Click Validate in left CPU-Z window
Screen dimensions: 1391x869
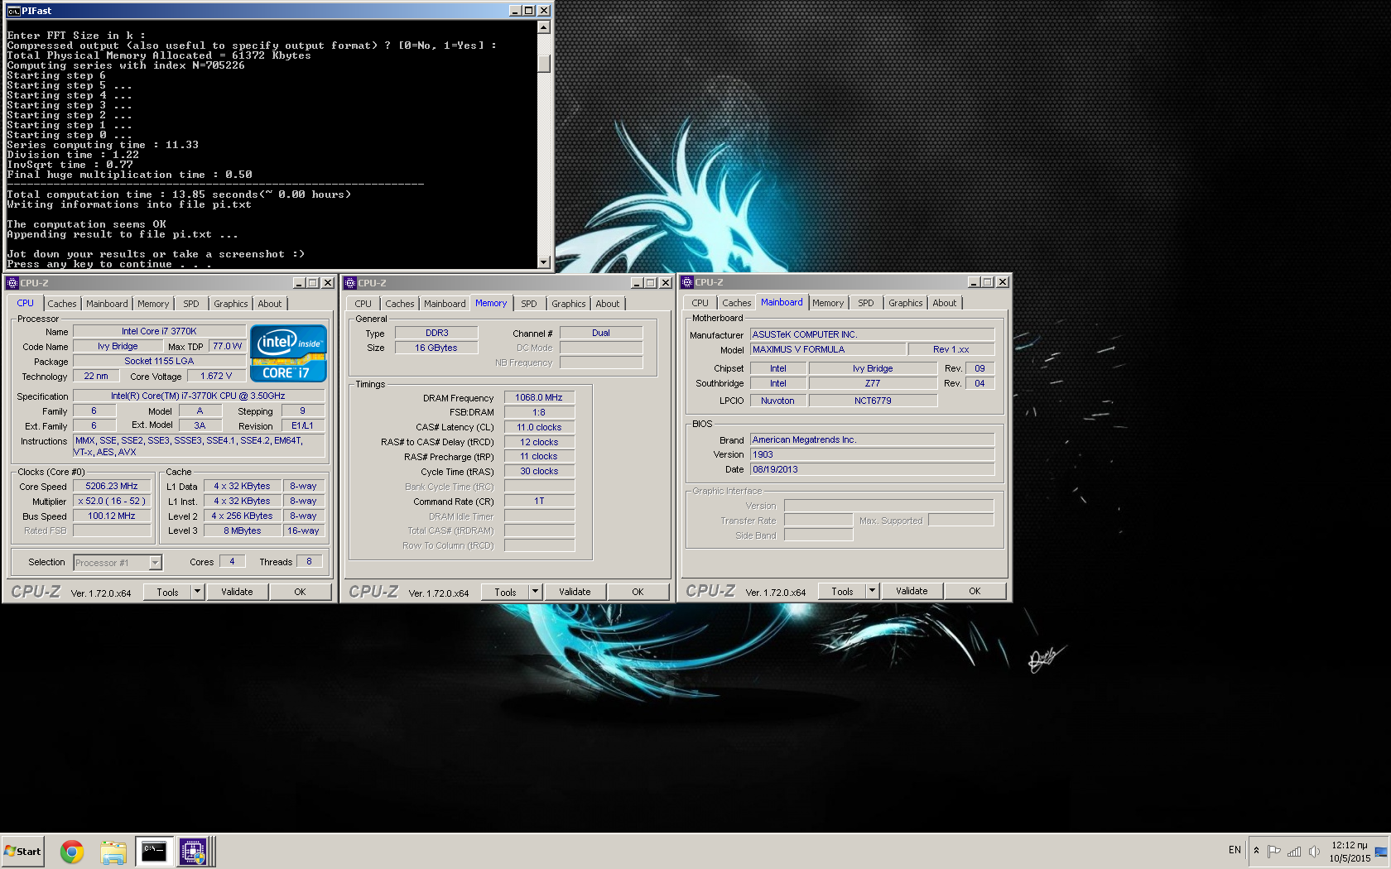click(237, 592)
